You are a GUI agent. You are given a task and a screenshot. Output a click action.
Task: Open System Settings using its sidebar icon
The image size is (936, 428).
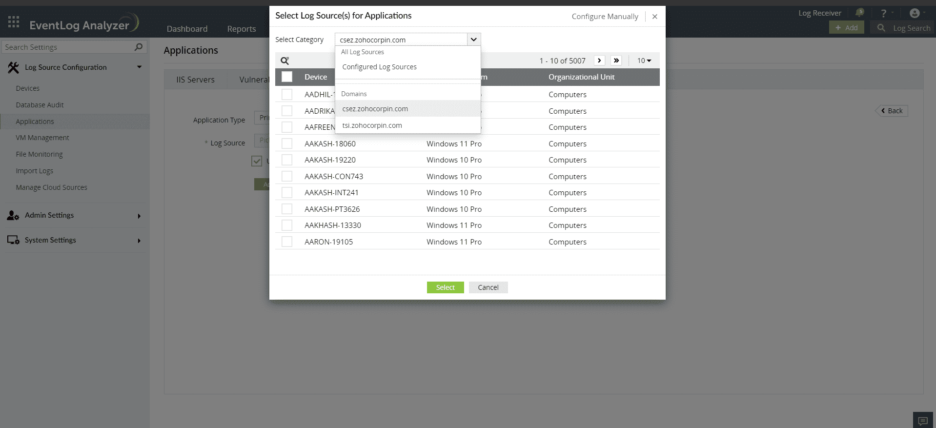coord(12,240)
